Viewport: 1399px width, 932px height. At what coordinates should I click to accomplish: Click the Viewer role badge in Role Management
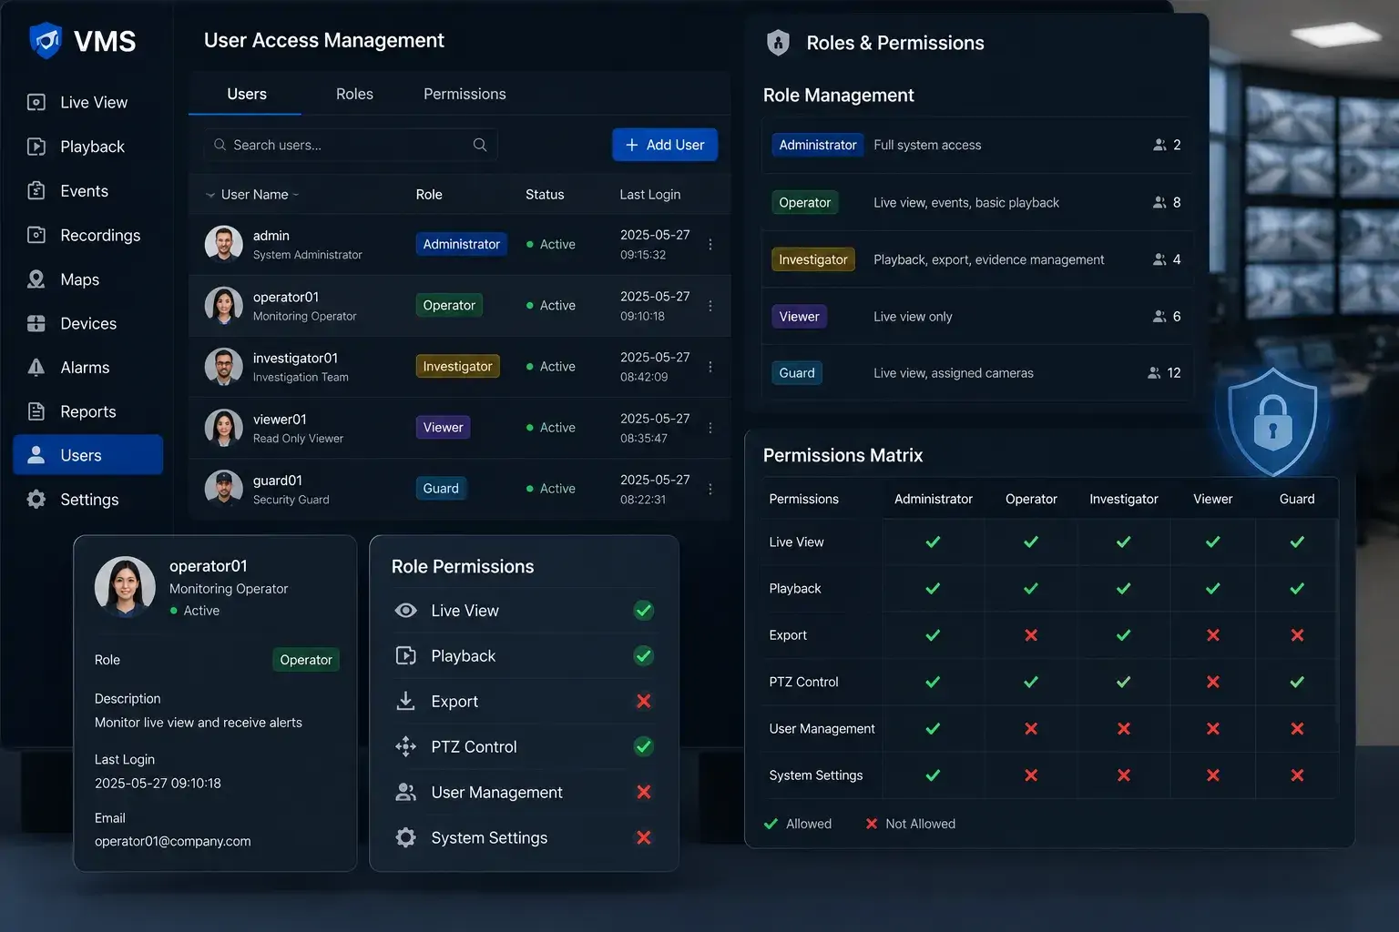tap(799, 317)
